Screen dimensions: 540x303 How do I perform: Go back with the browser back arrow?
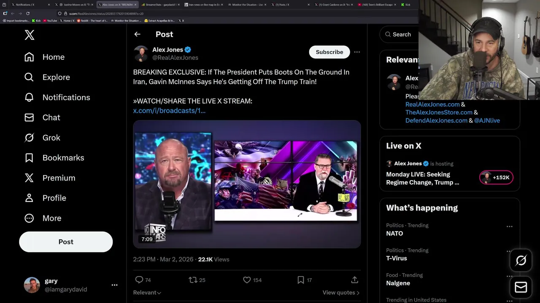pyautogui.click(x=13, y=13)
